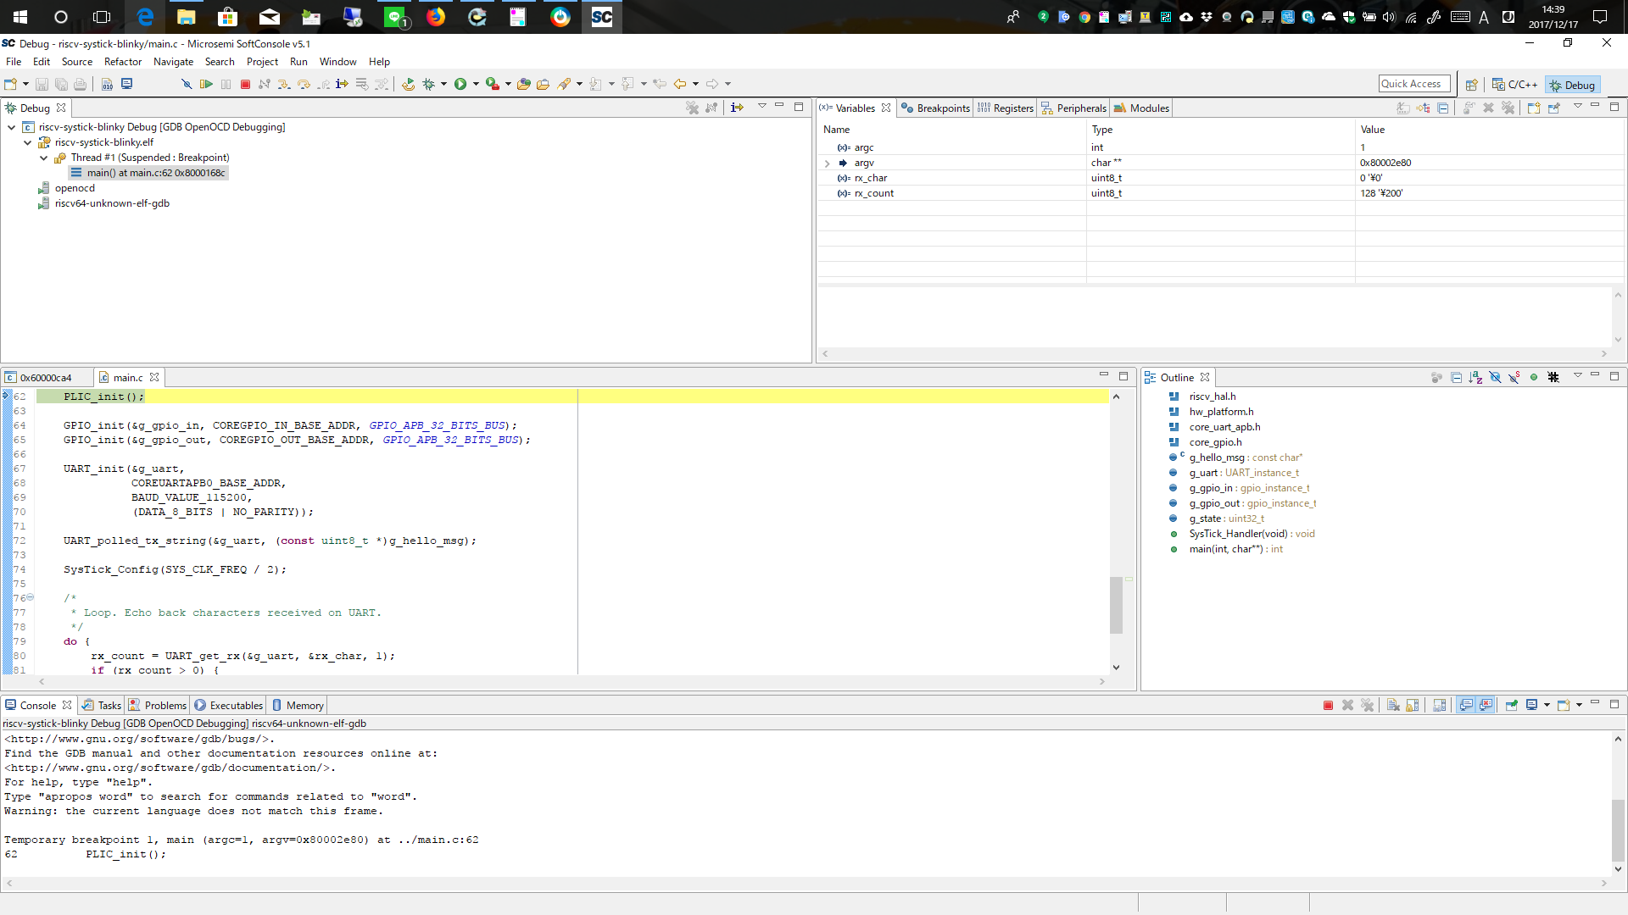
Task: Toggle Pin Console in the Console toolbar
Action: [x=1512, y=704]
